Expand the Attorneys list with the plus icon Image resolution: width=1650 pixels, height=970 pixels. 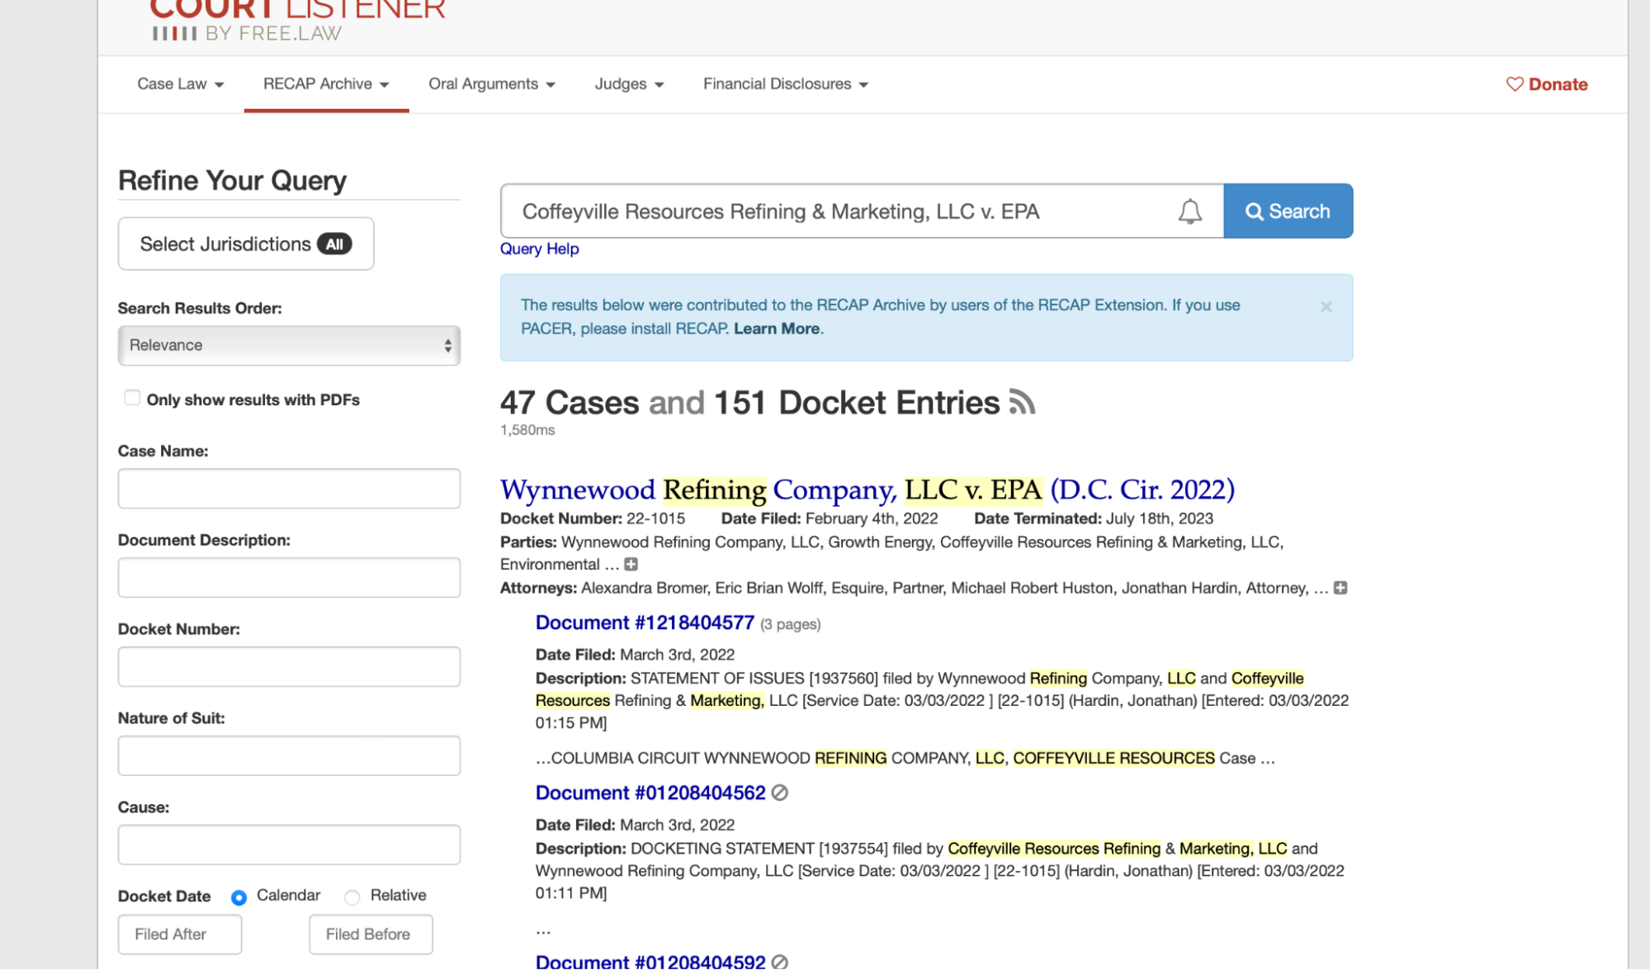click(1340, 587)
